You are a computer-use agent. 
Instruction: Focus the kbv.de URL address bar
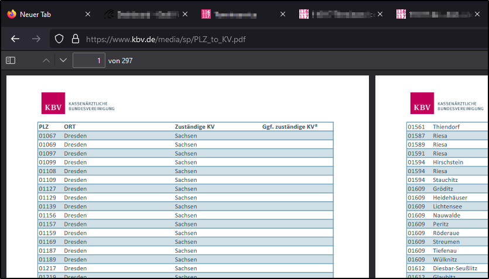(x=234, y=39)
